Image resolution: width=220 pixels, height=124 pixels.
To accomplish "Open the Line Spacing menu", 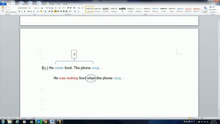I will pyautogui.click(x=70, y=11).
